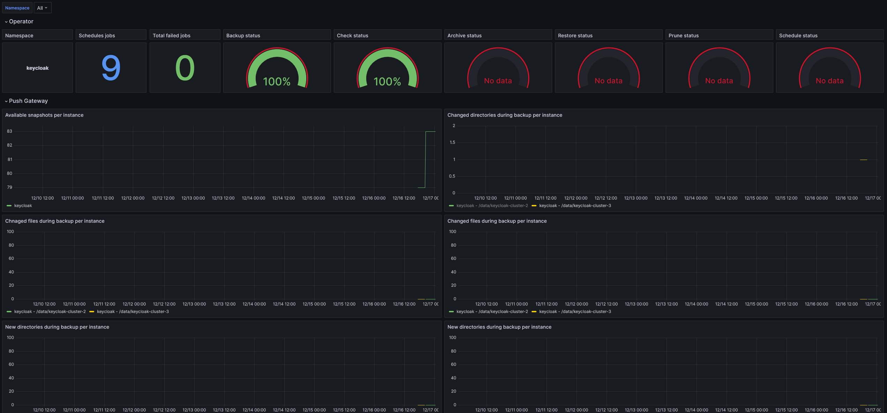Click yellow swatch for cluster-3 in Changed directories legend
The image size is (887, 413).
click(534, 206)
